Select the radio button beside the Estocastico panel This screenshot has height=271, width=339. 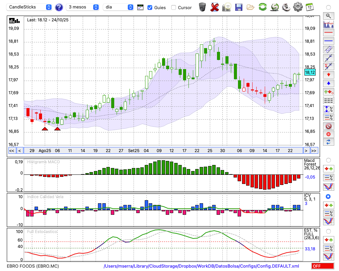(x=328, y=231)
